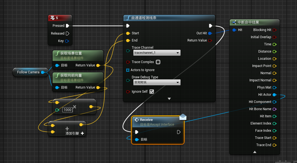Click the execution output arrow on 由通道检测线条

pos(210,25)
